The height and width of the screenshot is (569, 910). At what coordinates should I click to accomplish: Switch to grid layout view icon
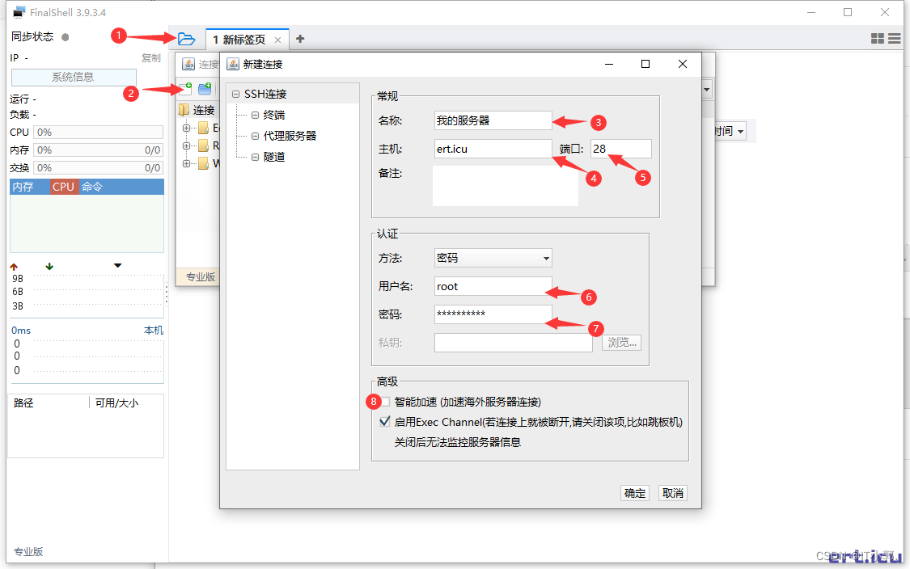pos(878,39)
